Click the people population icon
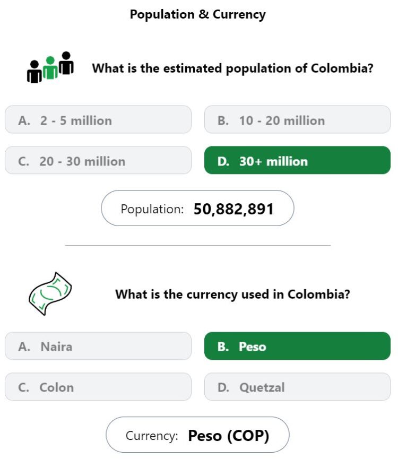 [50, 67]
